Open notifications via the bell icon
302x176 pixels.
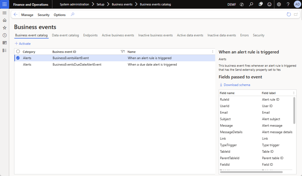tap(260, 4)
